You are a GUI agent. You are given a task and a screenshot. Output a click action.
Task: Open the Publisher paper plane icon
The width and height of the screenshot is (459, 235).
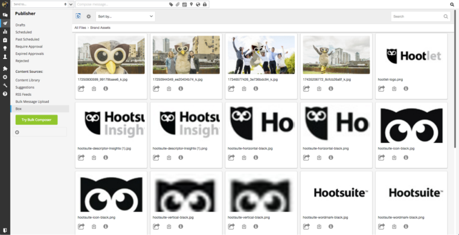tap(5, 23)
